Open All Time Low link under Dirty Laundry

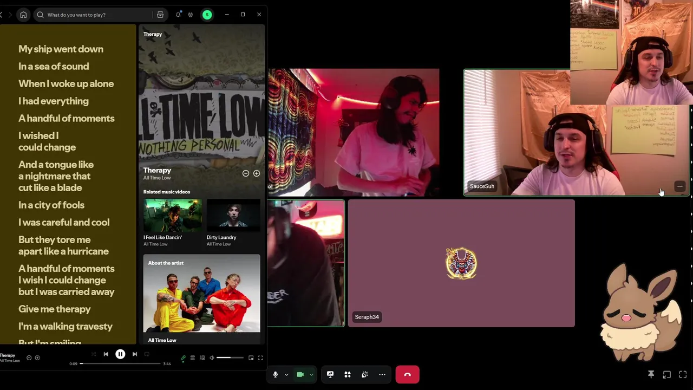coord(219,244)
